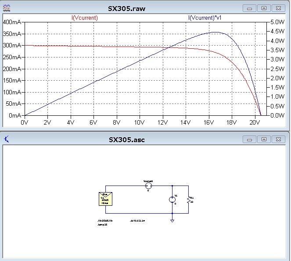Close the SX305.raw waveform window
The image size is (291, 261).
[x=278, y=8]
